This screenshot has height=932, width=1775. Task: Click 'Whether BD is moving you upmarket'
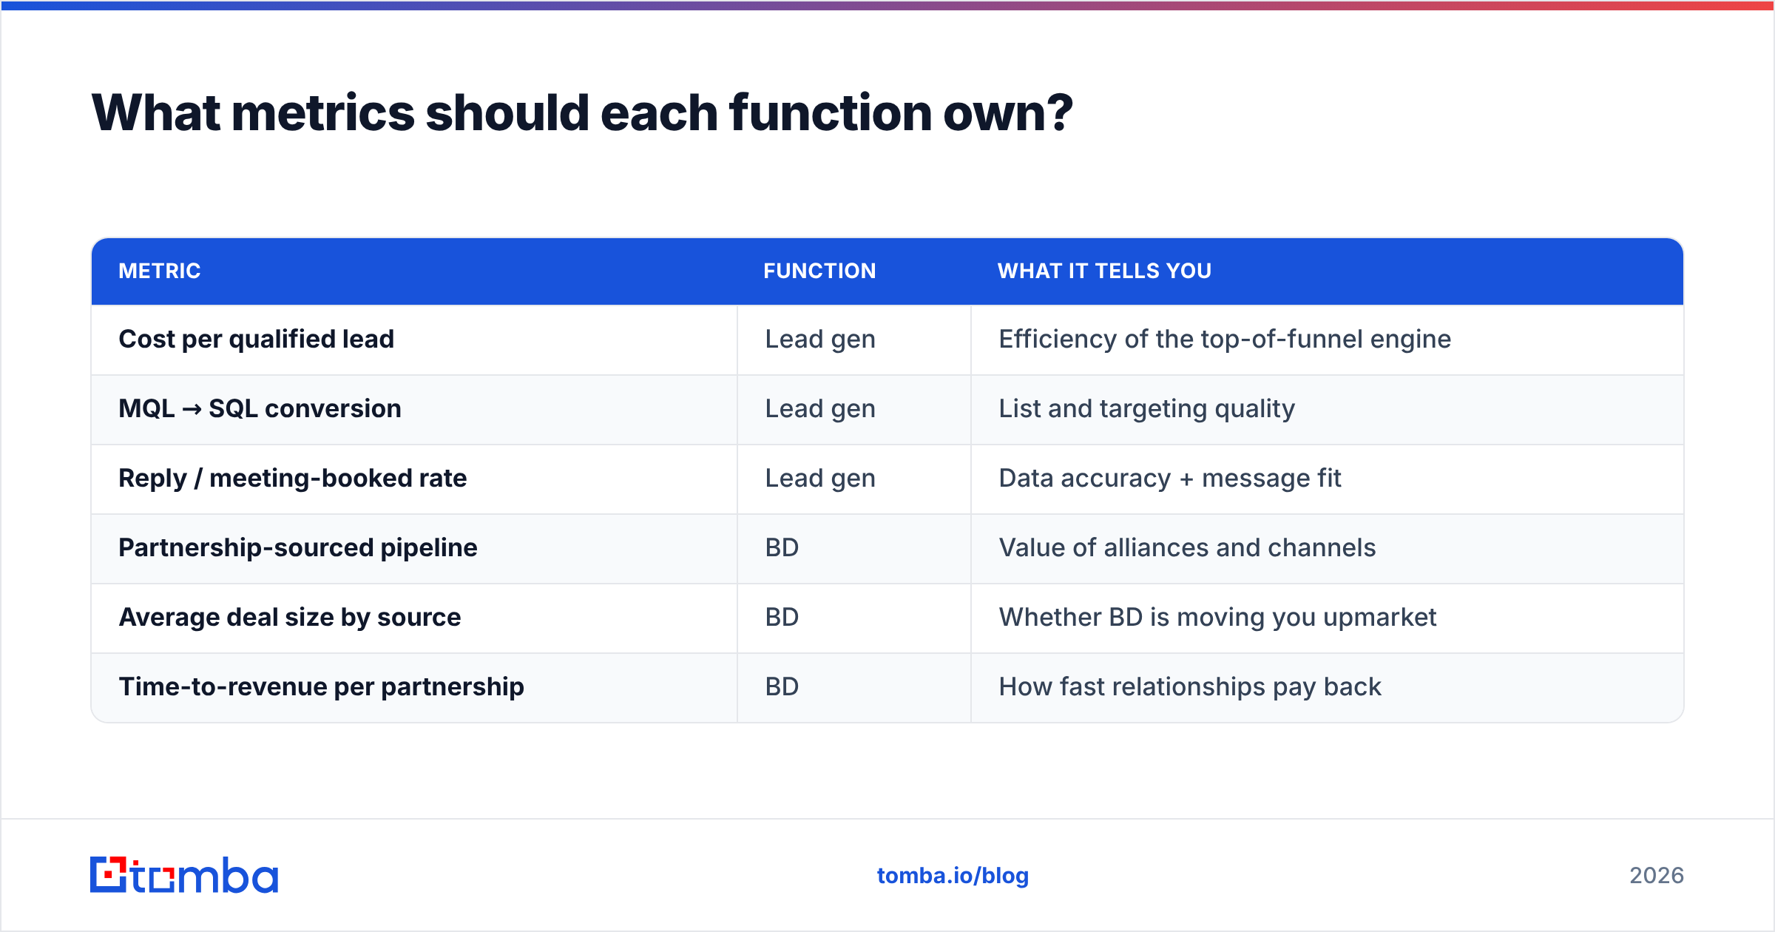point(1217,618)
